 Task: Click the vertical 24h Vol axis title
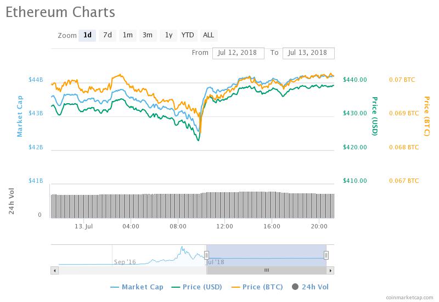[11, 201]
